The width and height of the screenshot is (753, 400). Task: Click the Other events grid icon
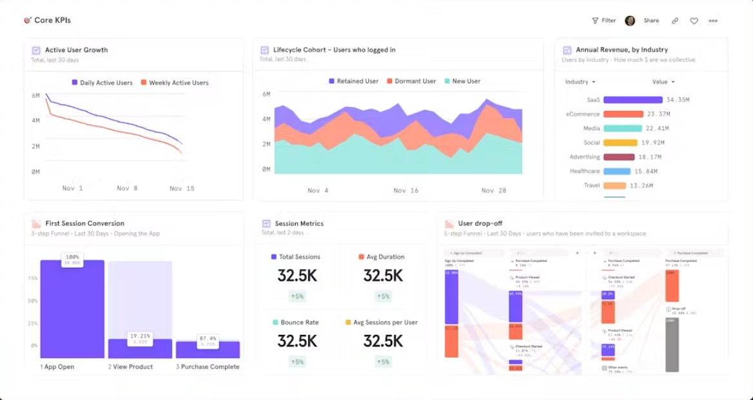(x=604, y=368)
